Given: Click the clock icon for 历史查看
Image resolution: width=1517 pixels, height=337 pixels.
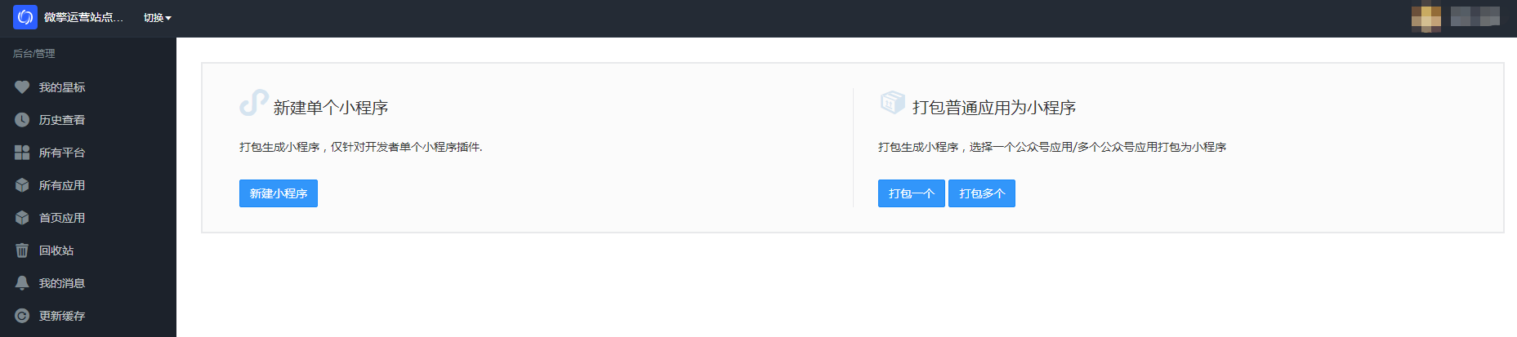Looking at the screenshot, I should click(22, 120).
